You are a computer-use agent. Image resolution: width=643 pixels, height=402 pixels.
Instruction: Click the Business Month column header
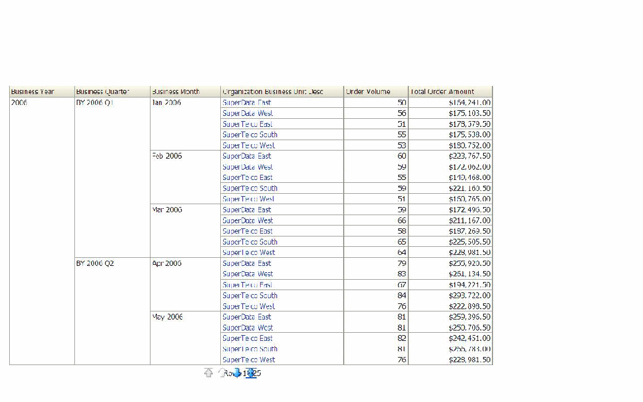(x=185, y=92)
